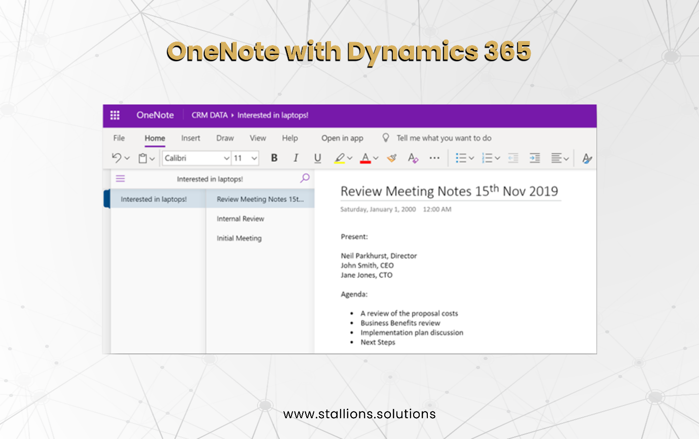The image size is (699, 439).
Task: Switch to the Insert tab
Action: coord(191,138)
